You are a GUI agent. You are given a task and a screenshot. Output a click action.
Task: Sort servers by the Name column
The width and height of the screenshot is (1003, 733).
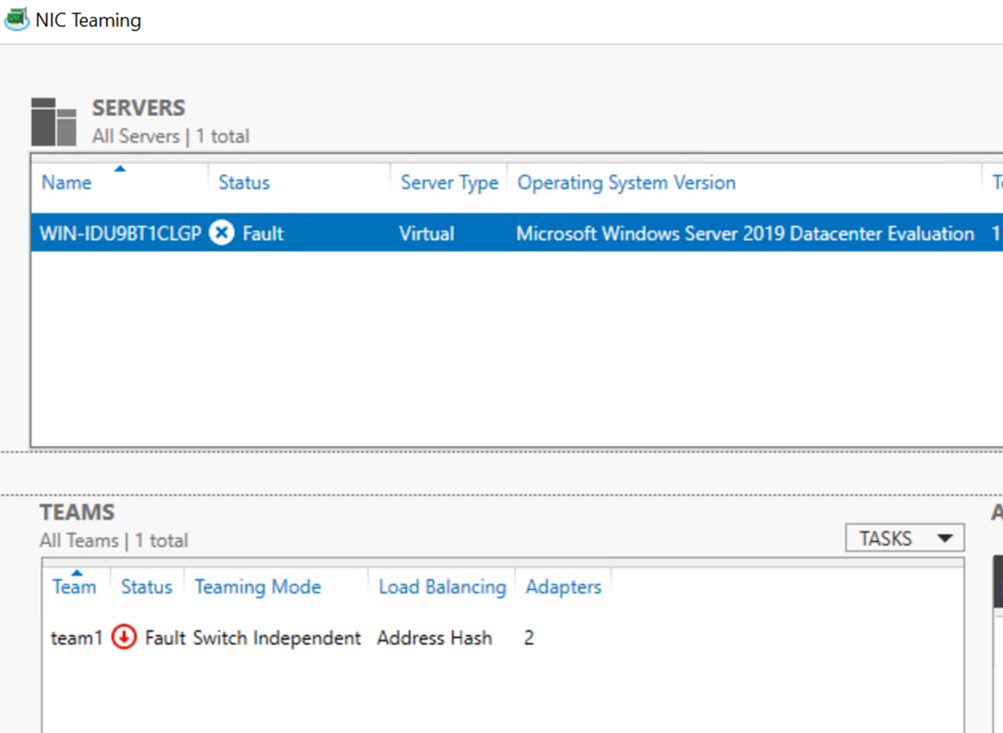(x=66, y=183)
